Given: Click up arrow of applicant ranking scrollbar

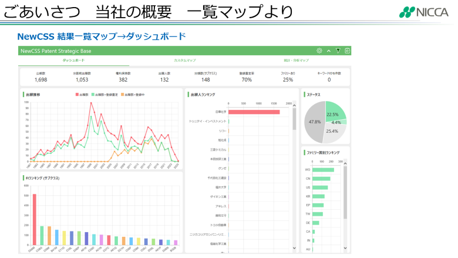Looking at the screenshot, I should pyautogui.click(x=294, y=105).
